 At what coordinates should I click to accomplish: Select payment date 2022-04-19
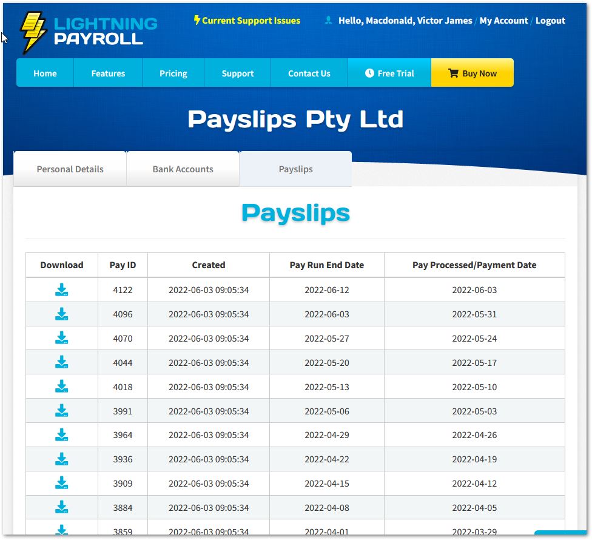coord(474,459)
